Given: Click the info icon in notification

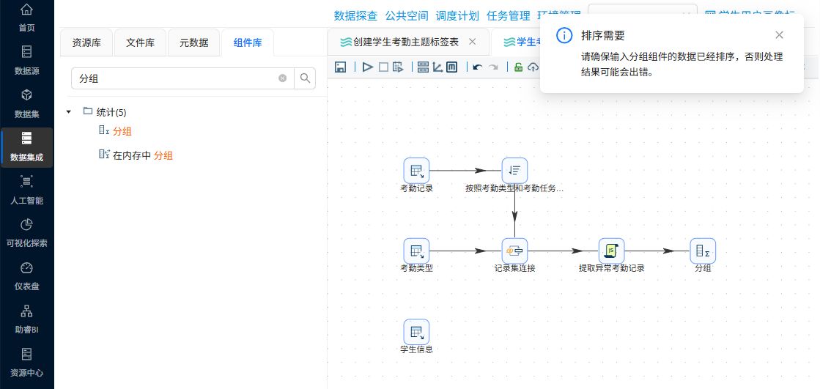Looking at the screenshot, I should coord(564,35).
